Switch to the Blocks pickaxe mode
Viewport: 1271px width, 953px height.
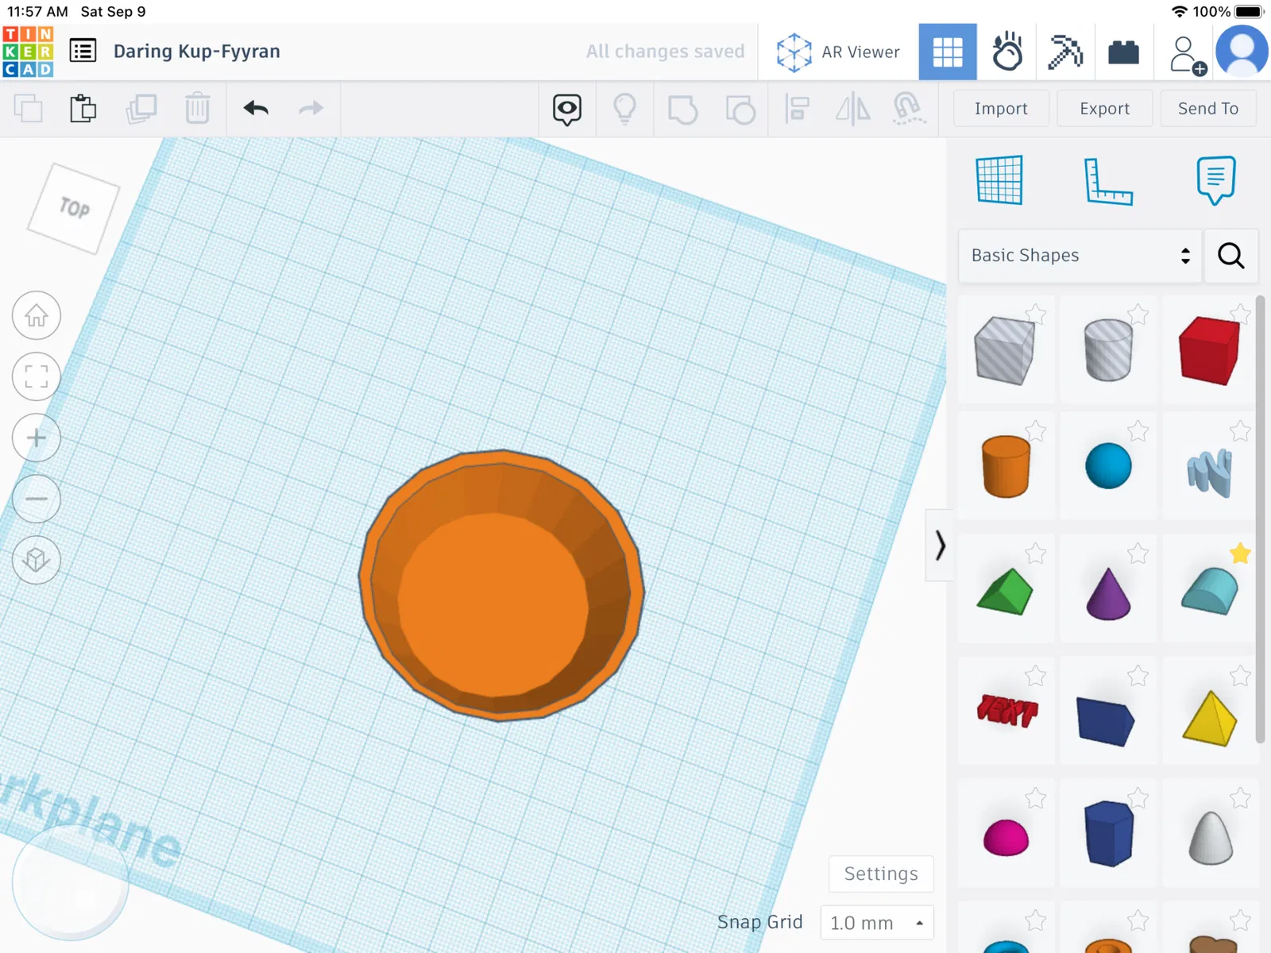[x=1065, y=52]
